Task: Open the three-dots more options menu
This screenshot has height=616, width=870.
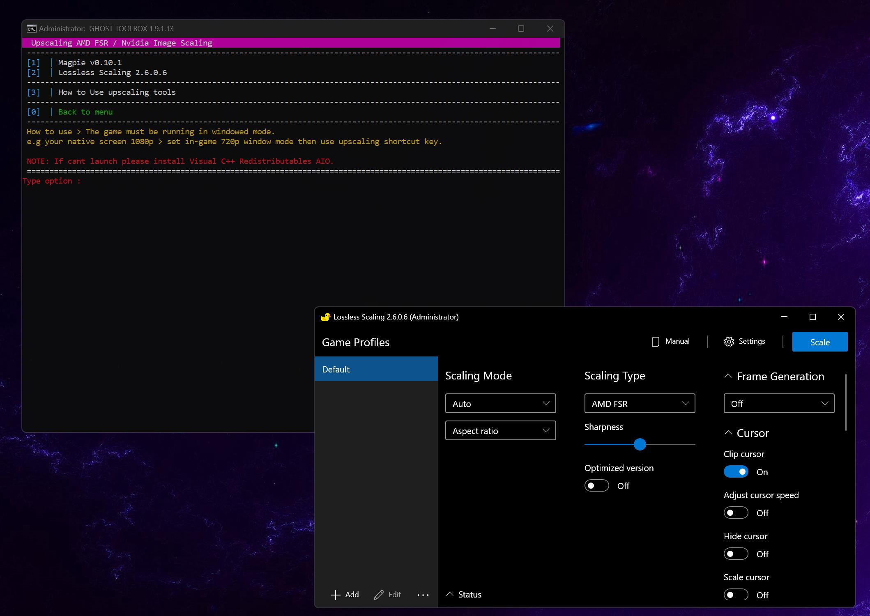Action: click(423, 595)
